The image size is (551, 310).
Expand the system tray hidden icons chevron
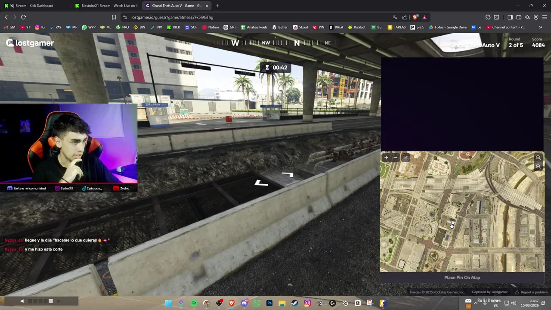coord(476,303)
